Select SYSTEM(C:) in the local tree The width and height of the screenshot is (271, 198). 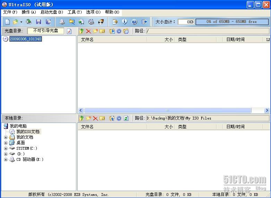(x=27, y=148)
